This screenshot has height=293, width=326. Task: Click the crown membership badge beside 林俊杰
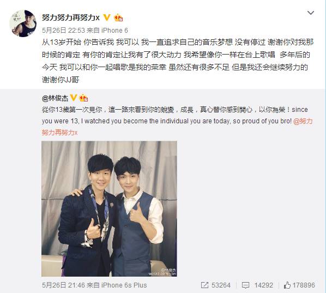(x=83, y=98)
